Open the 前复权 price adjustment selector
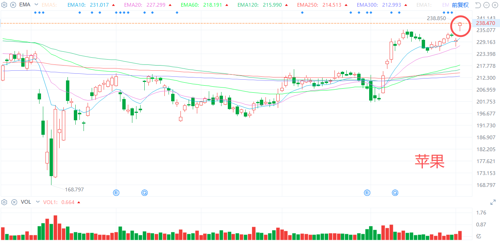 point(460,5)
